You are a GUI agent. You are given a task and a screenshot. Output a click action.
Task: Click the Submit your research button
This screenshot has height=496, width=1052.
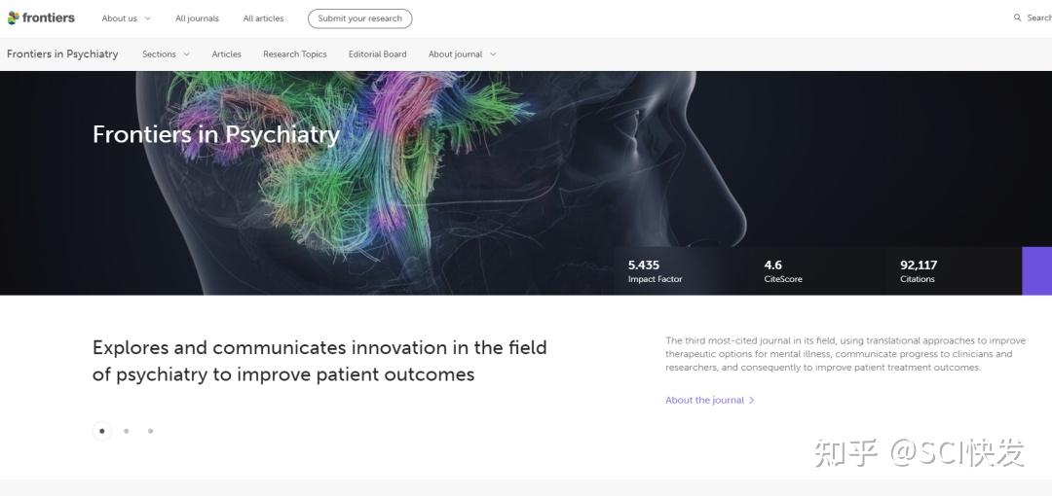point(360,18)
